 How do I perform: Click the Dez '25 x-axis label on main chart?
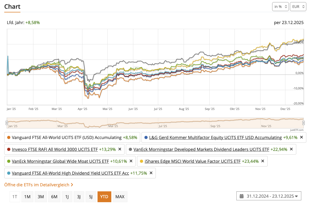[285, 109]
